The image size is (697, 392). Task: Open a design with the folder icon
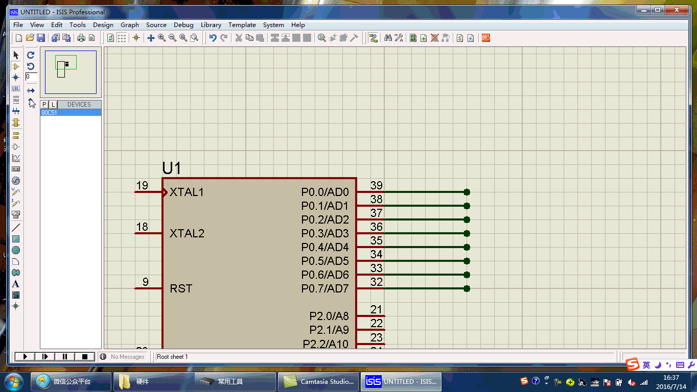tap(30, 38)
